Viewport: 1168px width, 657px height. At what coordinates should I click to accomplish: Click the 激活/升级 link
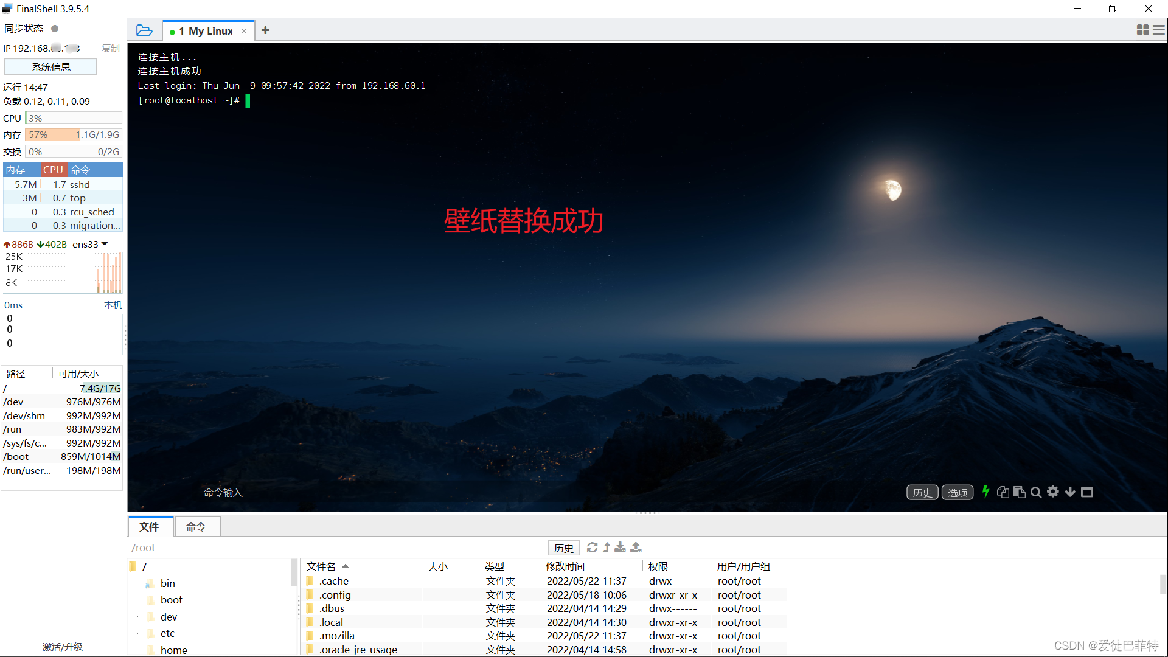pos(62,647)
